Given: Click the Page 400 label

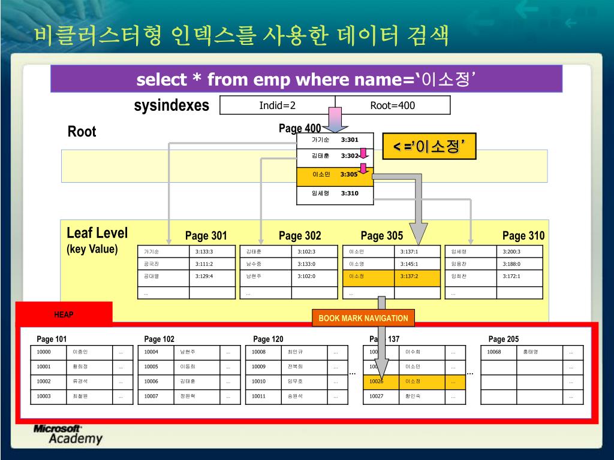Looking at the screenshot, I should 300,128.
